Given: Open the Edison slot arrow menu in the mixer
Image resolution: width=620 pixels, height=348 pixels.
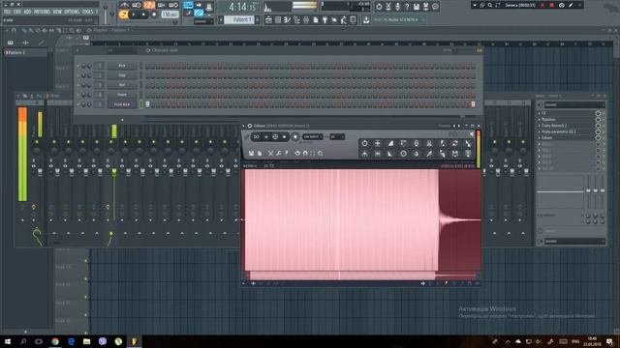Looking at the screenshot, I should (x=540, y=137).
